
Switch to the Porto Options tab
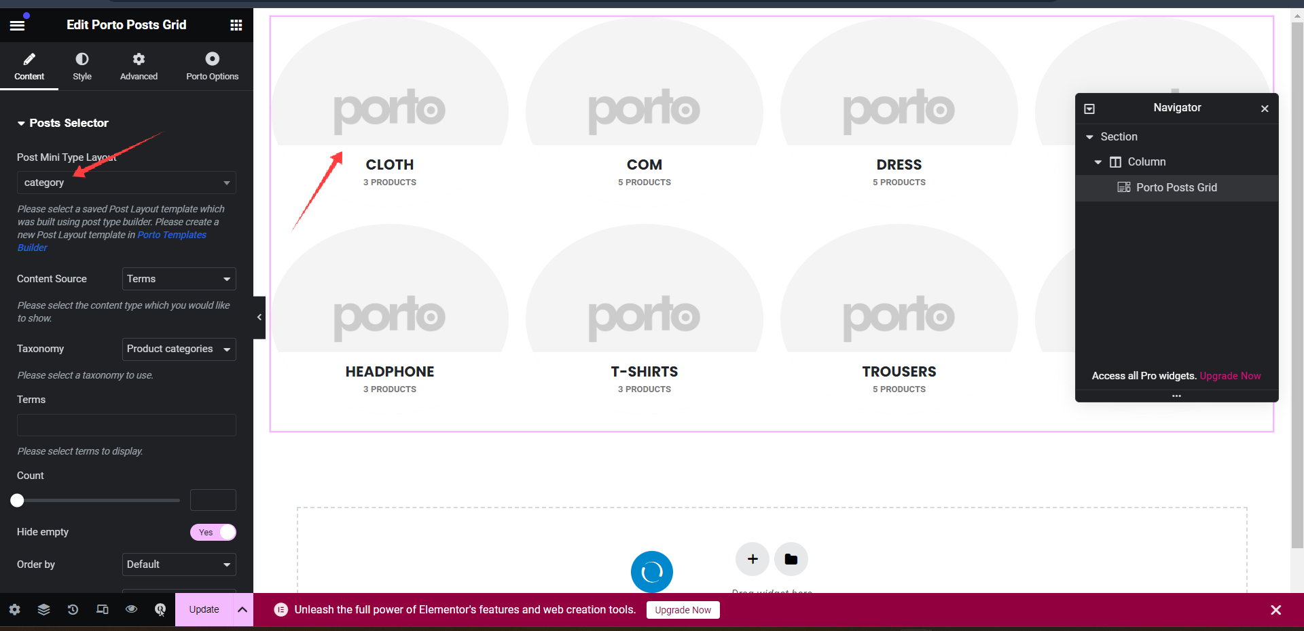pyautogui.click(x=213, y=66)
